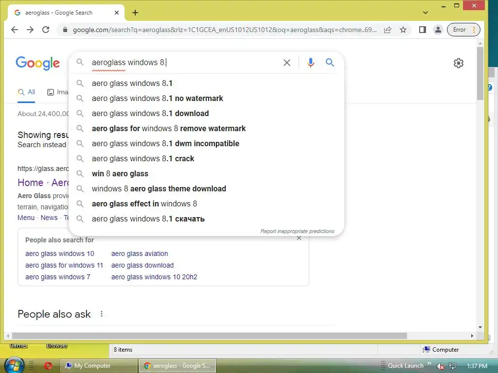Select the Chrome aeroglass taskbar button
This screenshot has height=373, width=498.
tap(178, 366)
